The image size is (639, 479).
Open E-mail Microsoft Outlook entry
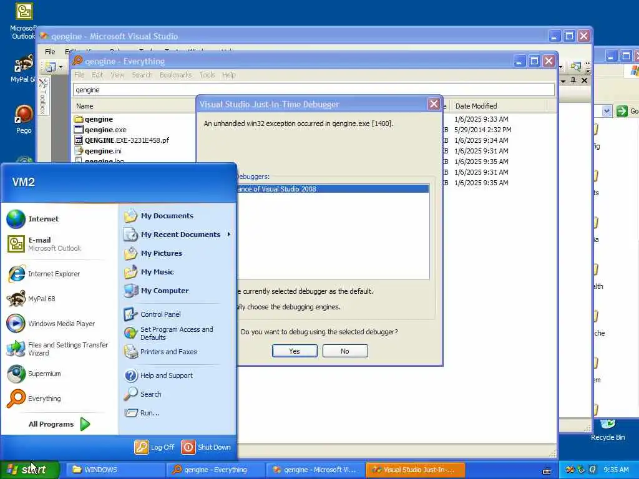(44, 244)
